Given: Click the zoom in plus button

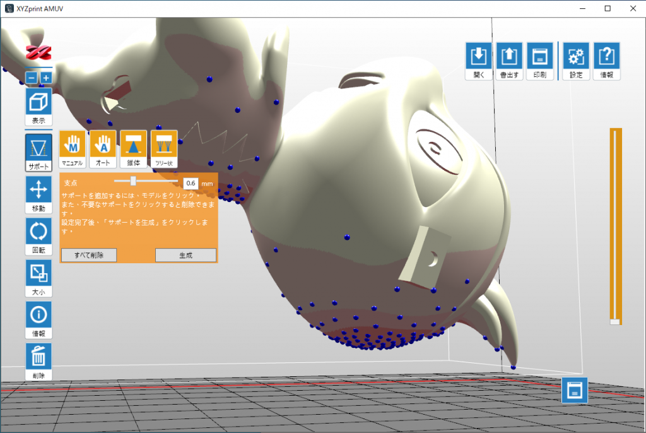Looking at the screenshot, I should coord(46,78).
